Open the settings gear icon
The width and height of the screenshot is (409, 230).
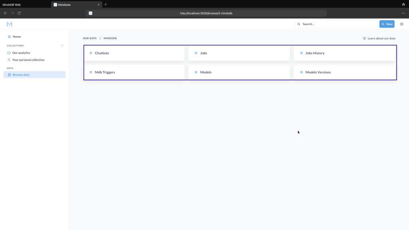click(x=402, y=24)
